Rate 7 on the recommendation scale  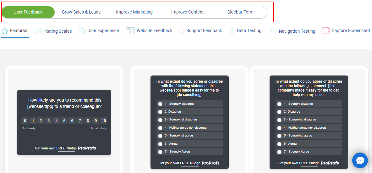(x=80, y=120)
